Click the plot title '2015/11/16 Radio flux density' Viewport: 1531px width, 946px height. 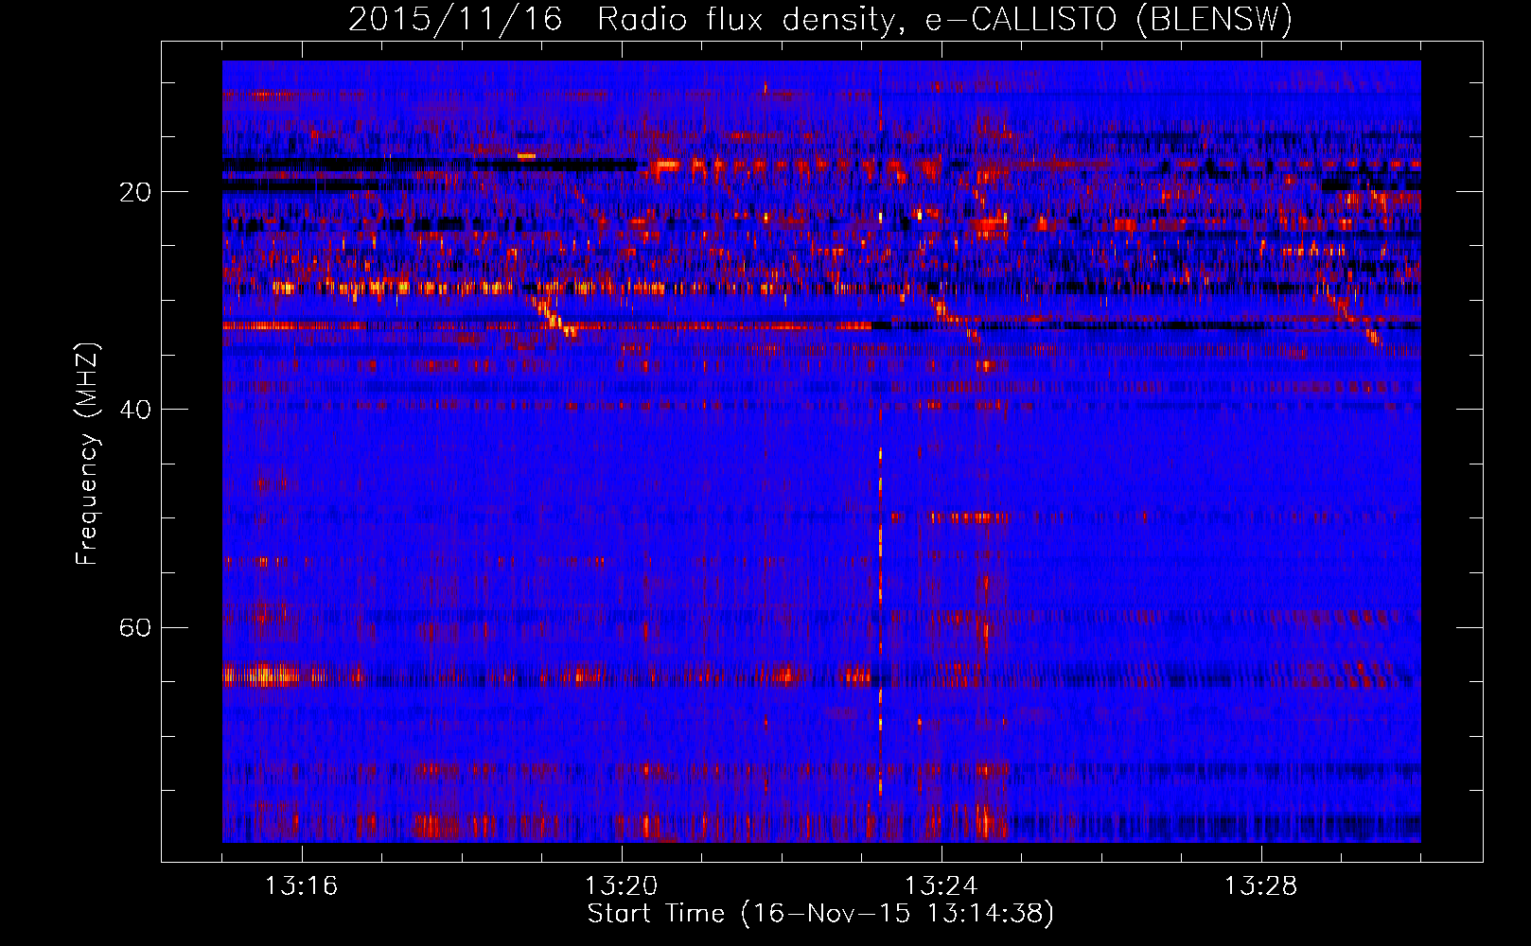point(820,19)
